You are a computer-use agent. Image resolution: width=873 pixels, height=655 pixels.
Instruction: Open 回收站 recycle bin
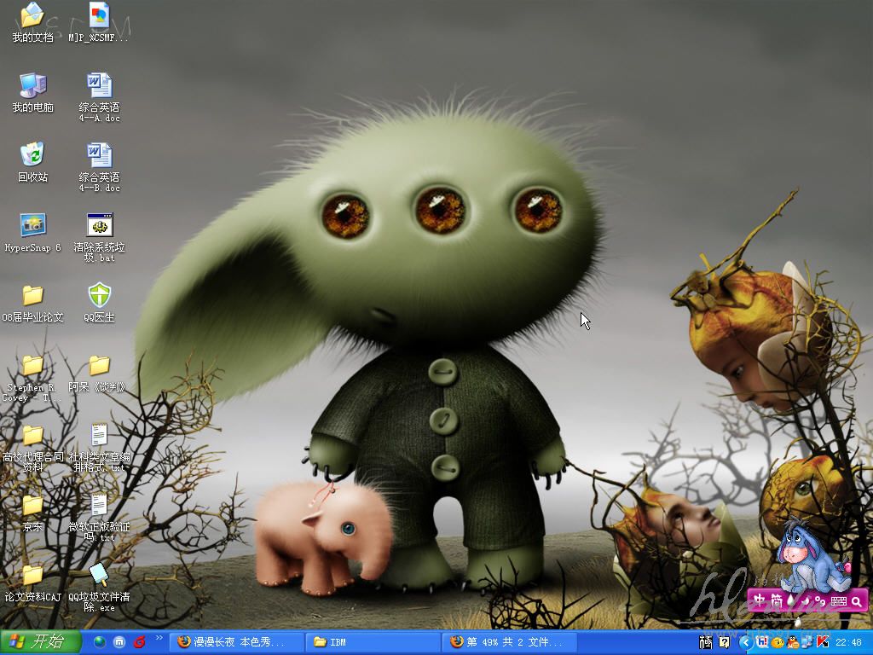[x=32, y=156]
